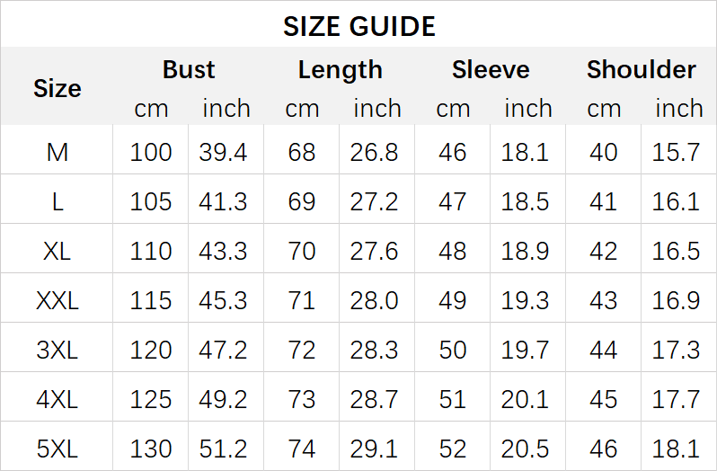The width and height of the screenshot is (717, 471).
Task: Choose the 5XL size row label
Action: 57,448
